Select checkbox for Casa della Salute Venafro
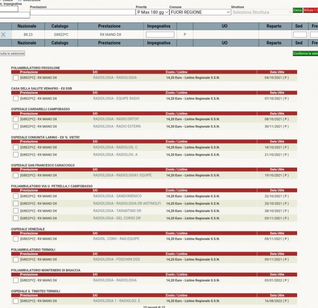318x308 pixels. coord(16,99)
